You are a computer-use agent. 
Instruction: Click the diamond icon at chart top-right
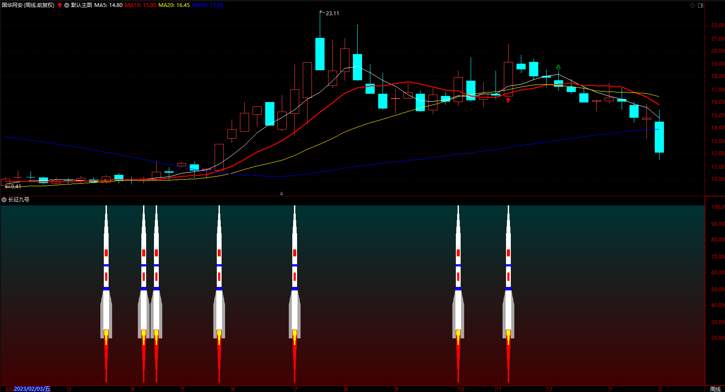(692, 5)
